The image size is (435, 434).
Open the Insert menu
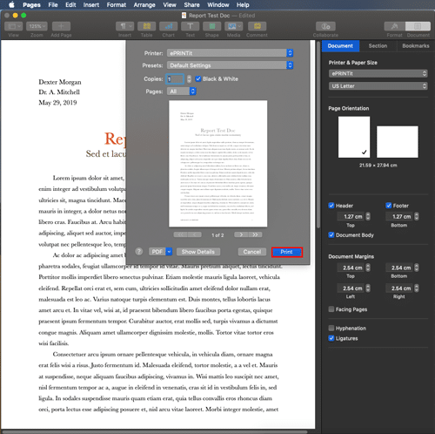pos(91,4)
